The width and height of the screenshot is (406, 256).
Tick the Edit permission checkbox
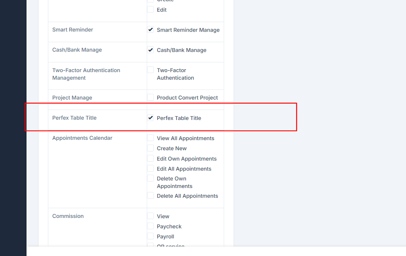point(151,9)
